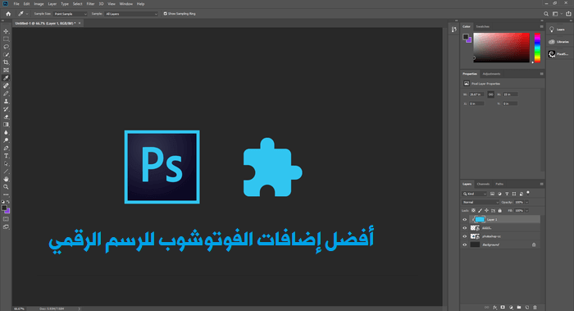Open the layer Kind filter dropdown
This screenshot has height=311, width=574.
pos(475,194)
